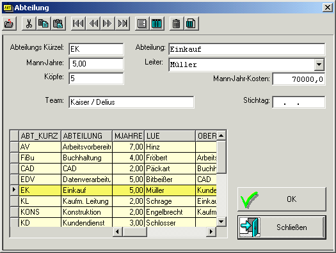Jump to the first record
336x253 pixels.
(x=78, y=24)
